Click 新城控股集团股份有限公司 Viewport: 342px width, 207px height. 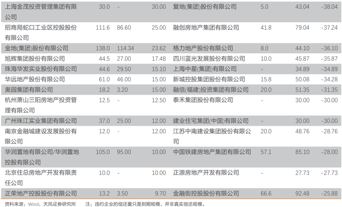(209, 80)
